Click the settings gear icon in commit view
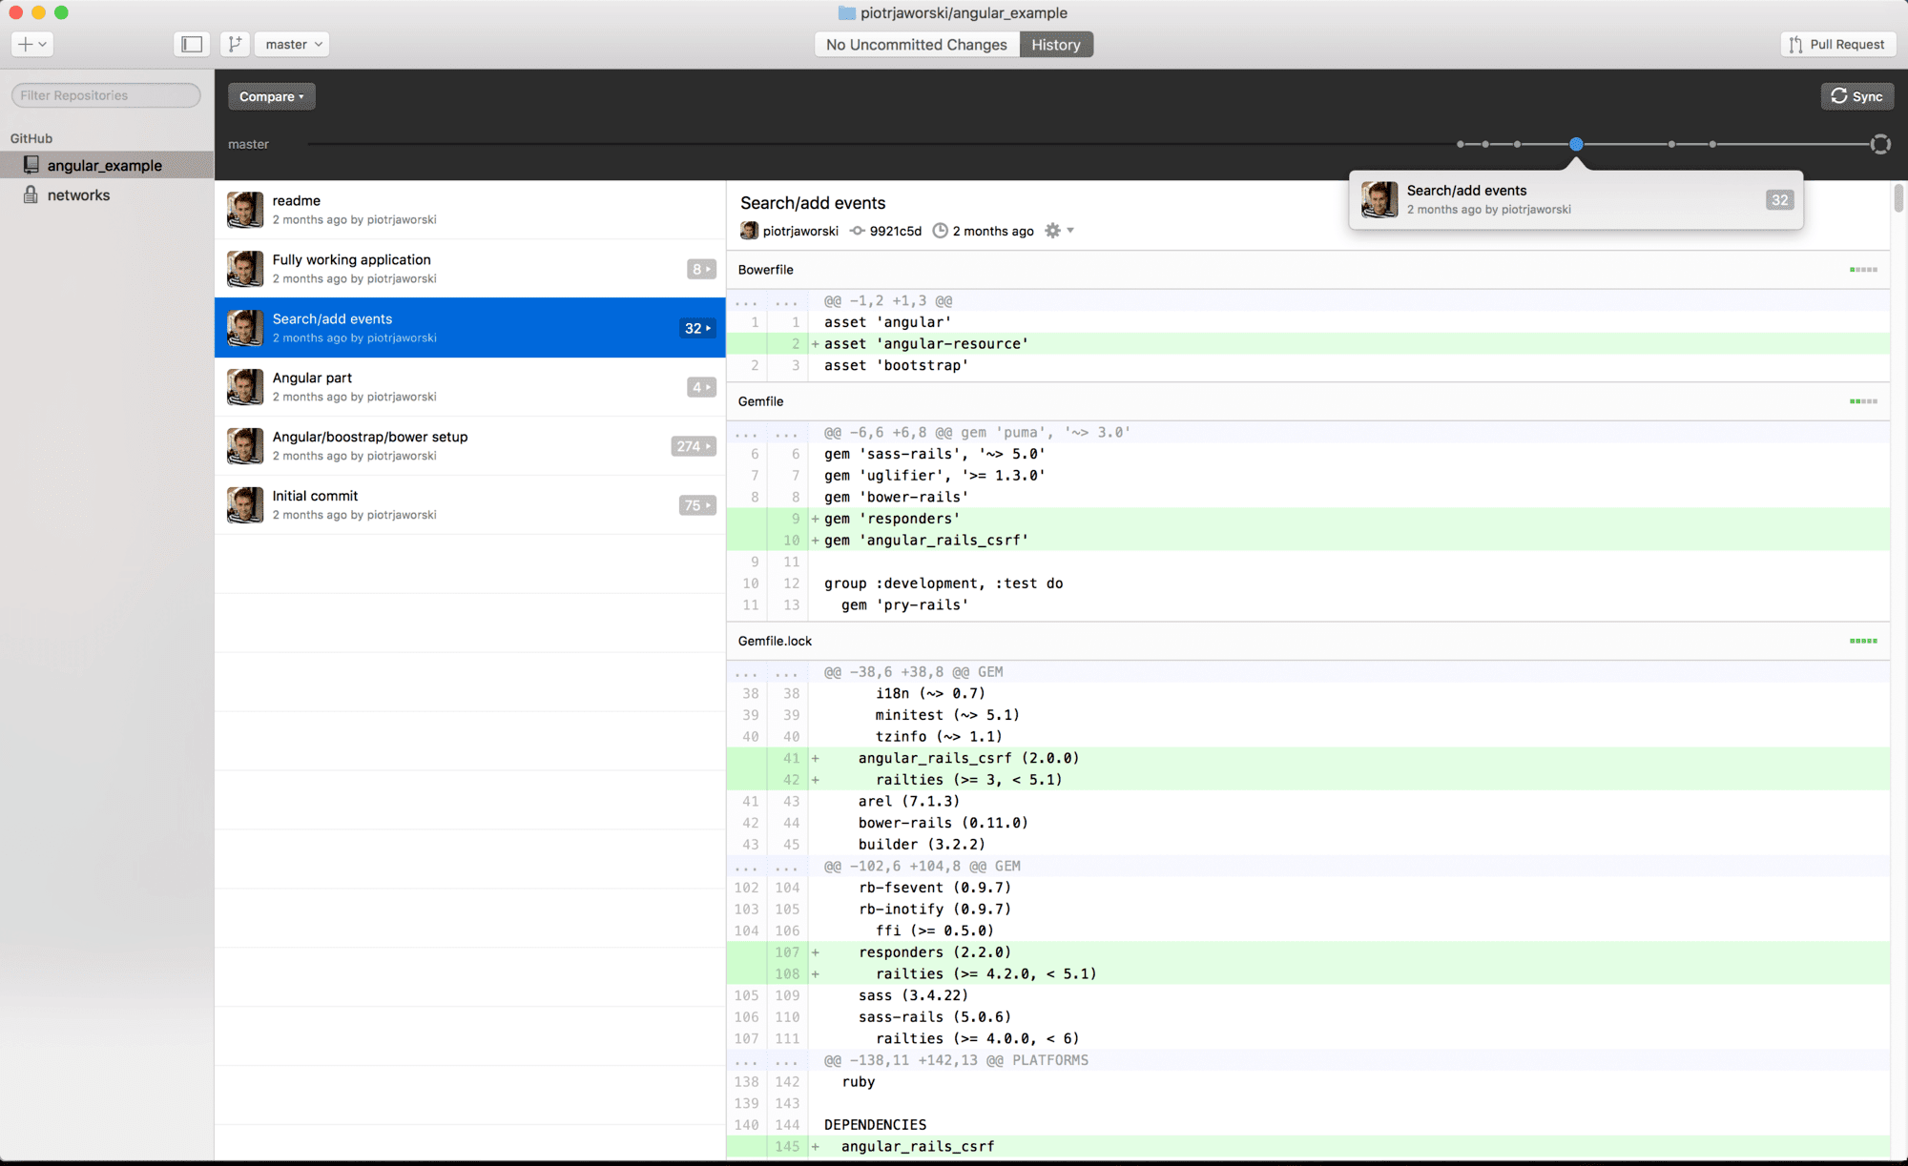This screenshot has height=1166, width=1908. (x=1055, y=230)
